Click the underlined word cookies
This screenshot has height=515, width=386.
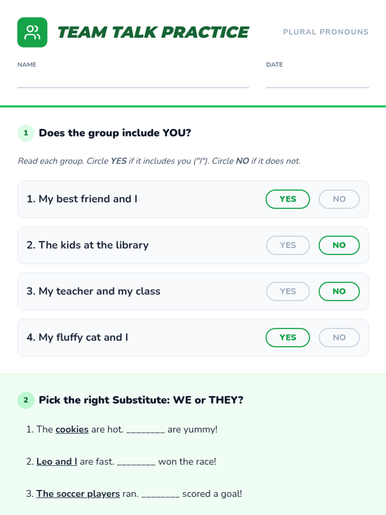[72, 429]
